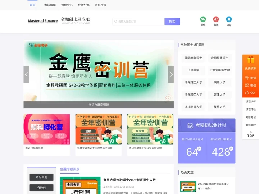Click the 搜索 button
The height and width of the screenshot is (194, 259).
172,22
